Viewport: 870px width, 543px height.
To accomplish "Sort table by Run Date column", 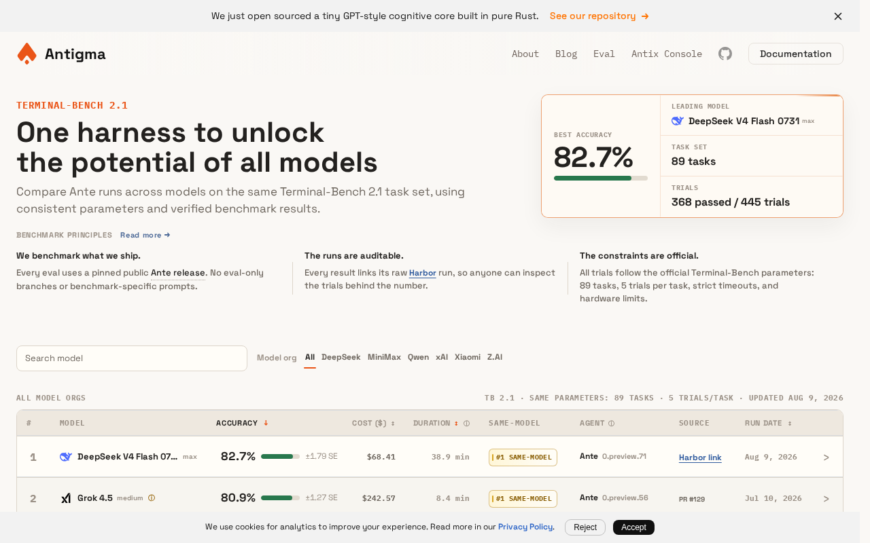I will 768,423.
